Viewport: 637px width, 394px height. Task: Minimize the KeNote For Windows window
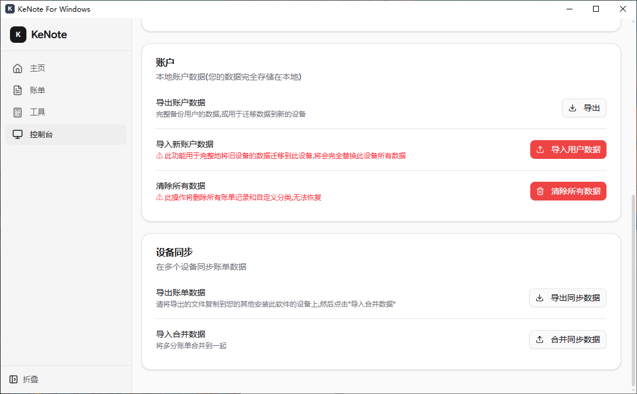click(570, 9)
